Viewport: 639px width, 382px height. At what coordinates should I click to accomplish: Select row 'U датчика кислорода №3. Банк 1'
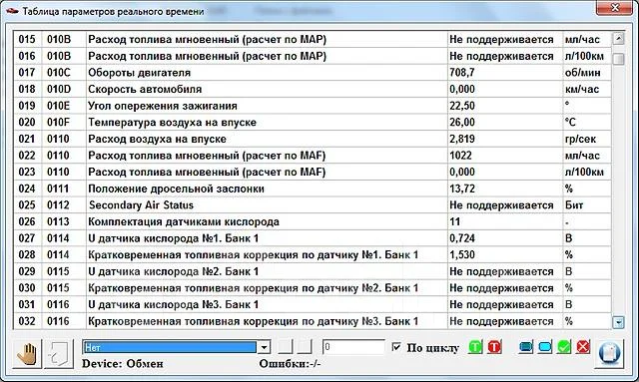[313, 304]
